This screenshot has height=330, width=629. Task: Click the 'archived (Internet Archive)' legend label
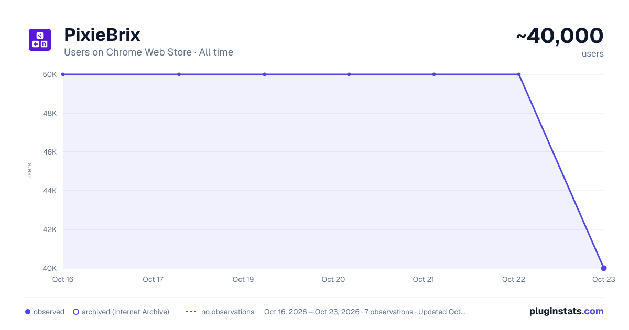point(125,312)
